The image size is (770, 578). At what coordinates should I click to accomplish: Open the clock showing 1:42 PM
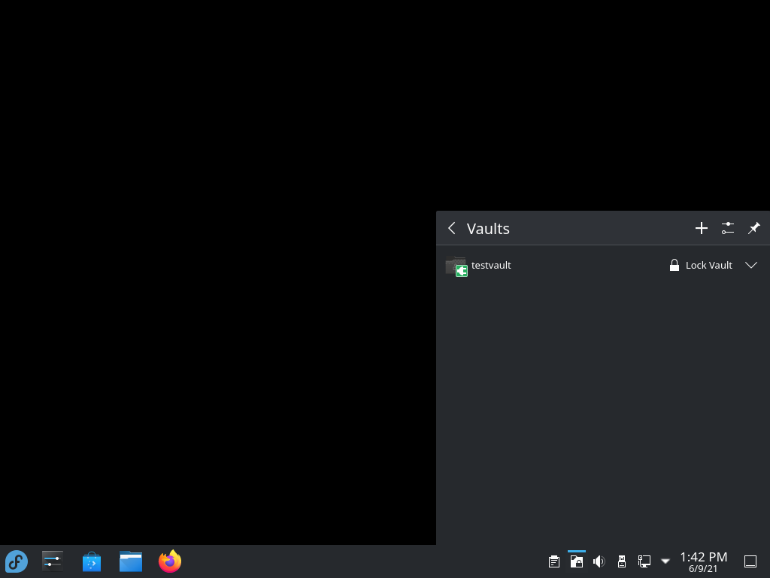[x=704, y=561]
